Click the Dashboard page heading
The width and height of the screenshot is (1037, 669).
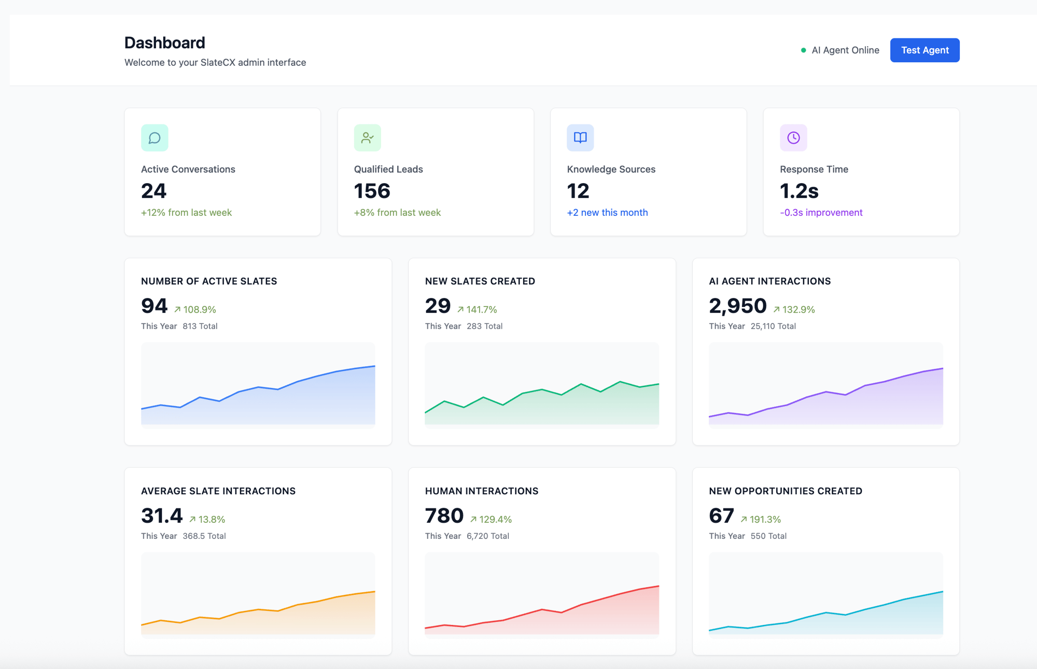coord(165,43)
